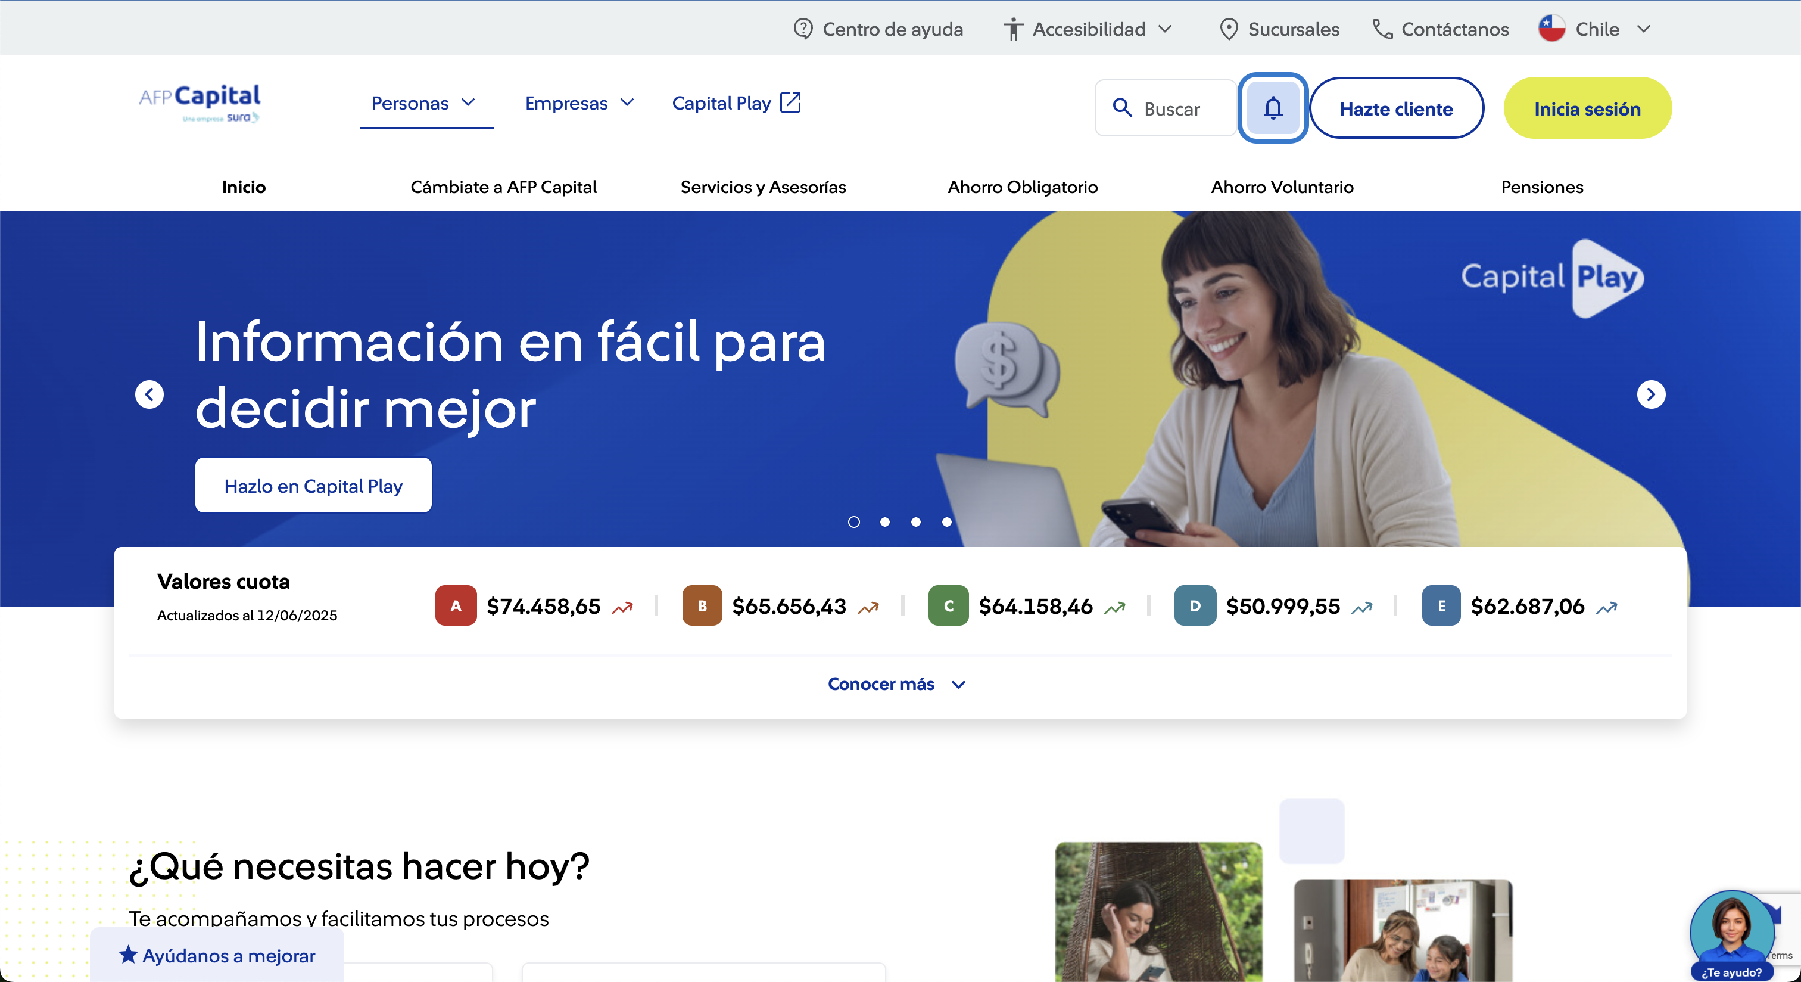The image size is (1801, 982).
Task: Select the Ahorro Voluntario navigation item
Action: click(1282, 187)
